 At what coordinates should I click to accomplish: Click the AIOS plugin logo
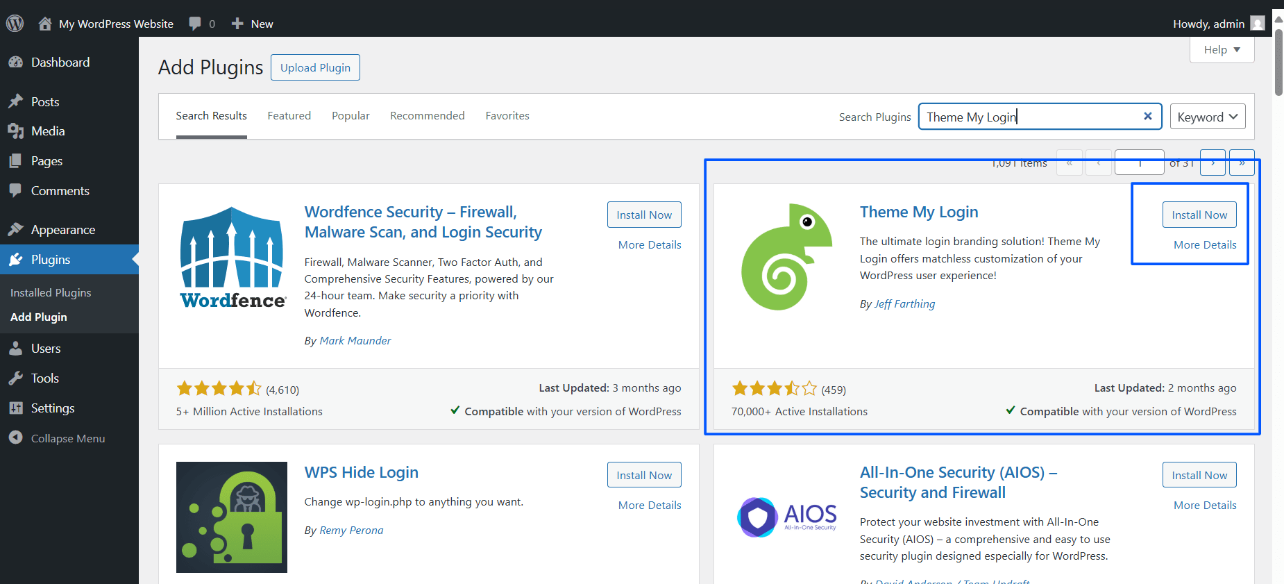787,517
